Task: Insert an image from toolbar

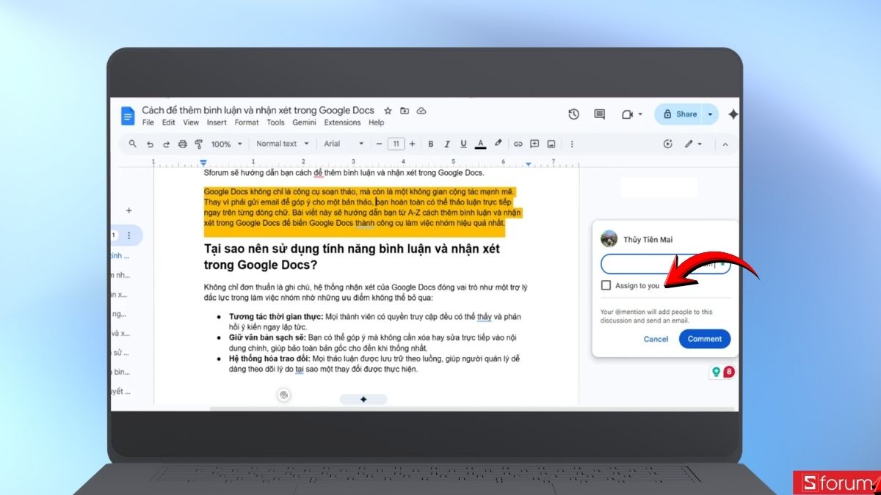Action: pos(551,144)
